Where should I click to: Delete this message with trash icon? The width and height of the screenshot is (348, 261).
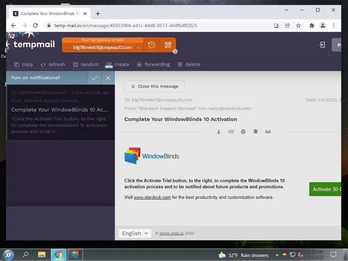[256, 132]
